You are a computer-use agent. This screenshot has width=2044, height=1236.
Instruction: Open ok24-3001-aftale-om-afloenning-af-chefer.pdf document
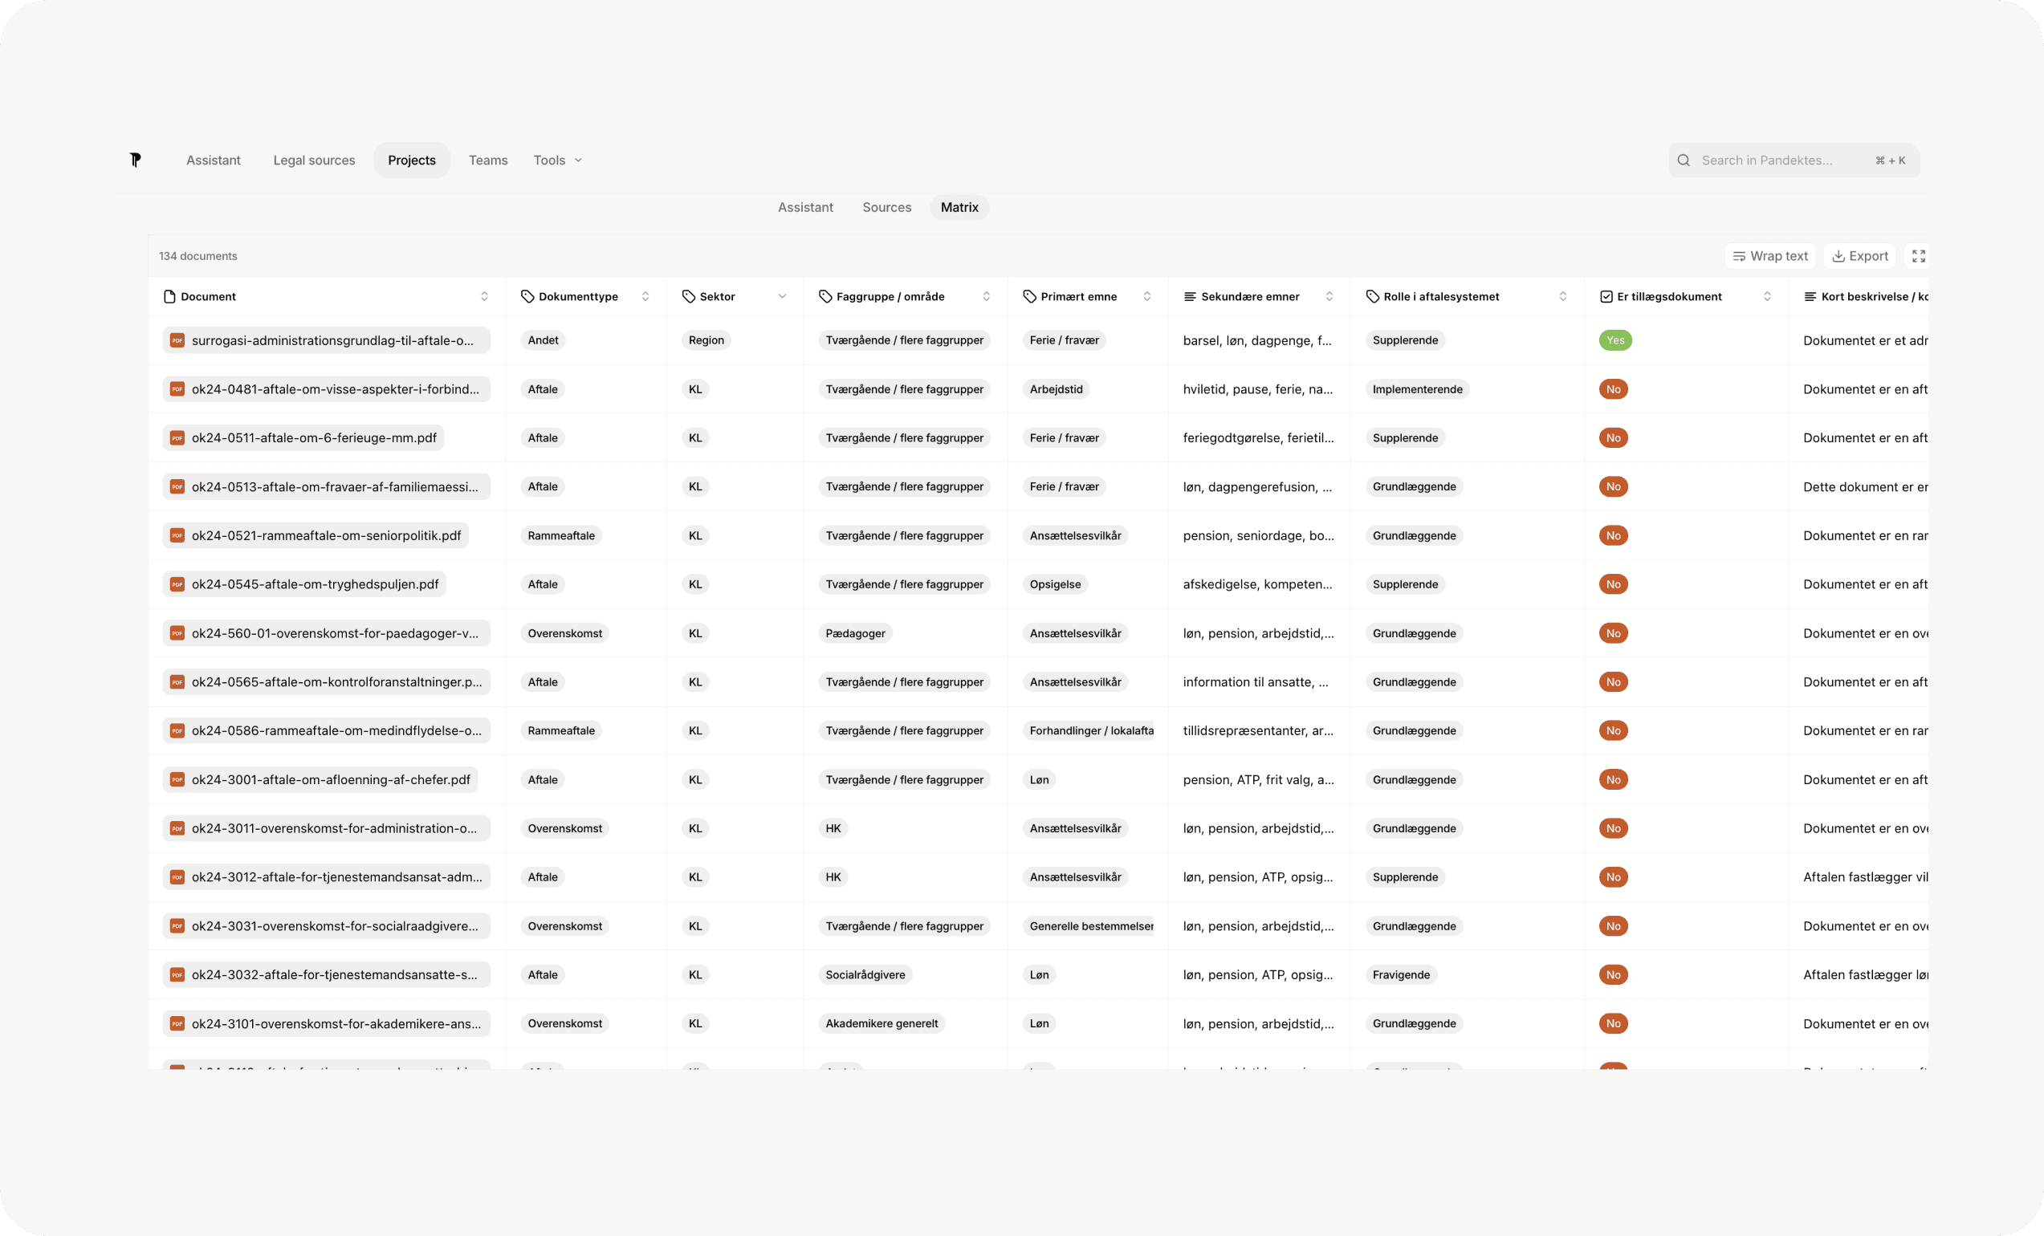330,780
